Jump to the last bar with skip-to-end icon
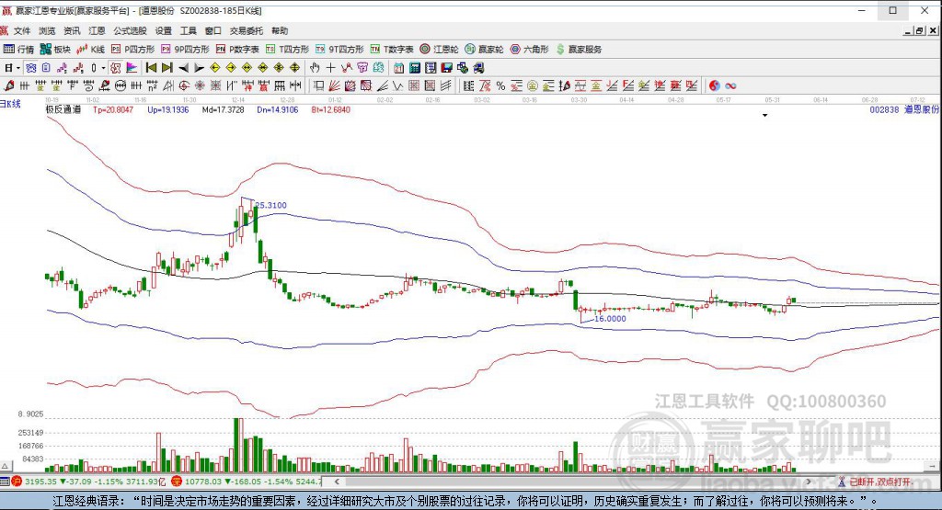942x510 pixels. [167, 68]
